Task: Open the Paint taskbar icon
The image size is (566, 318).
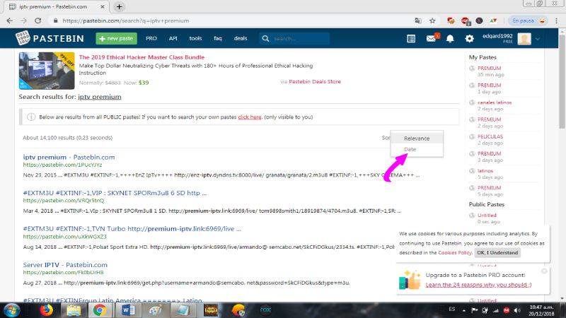Action: coord(155,310)
